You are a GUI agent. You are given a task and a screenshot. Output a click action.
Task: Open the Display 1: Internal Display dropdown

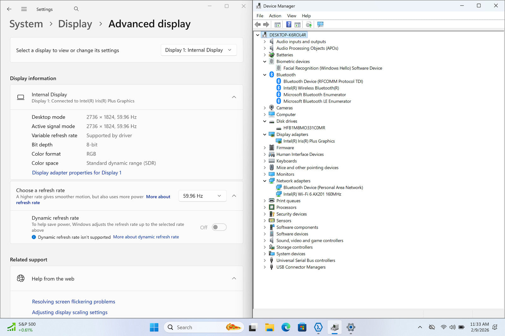[x=199, y=50]
